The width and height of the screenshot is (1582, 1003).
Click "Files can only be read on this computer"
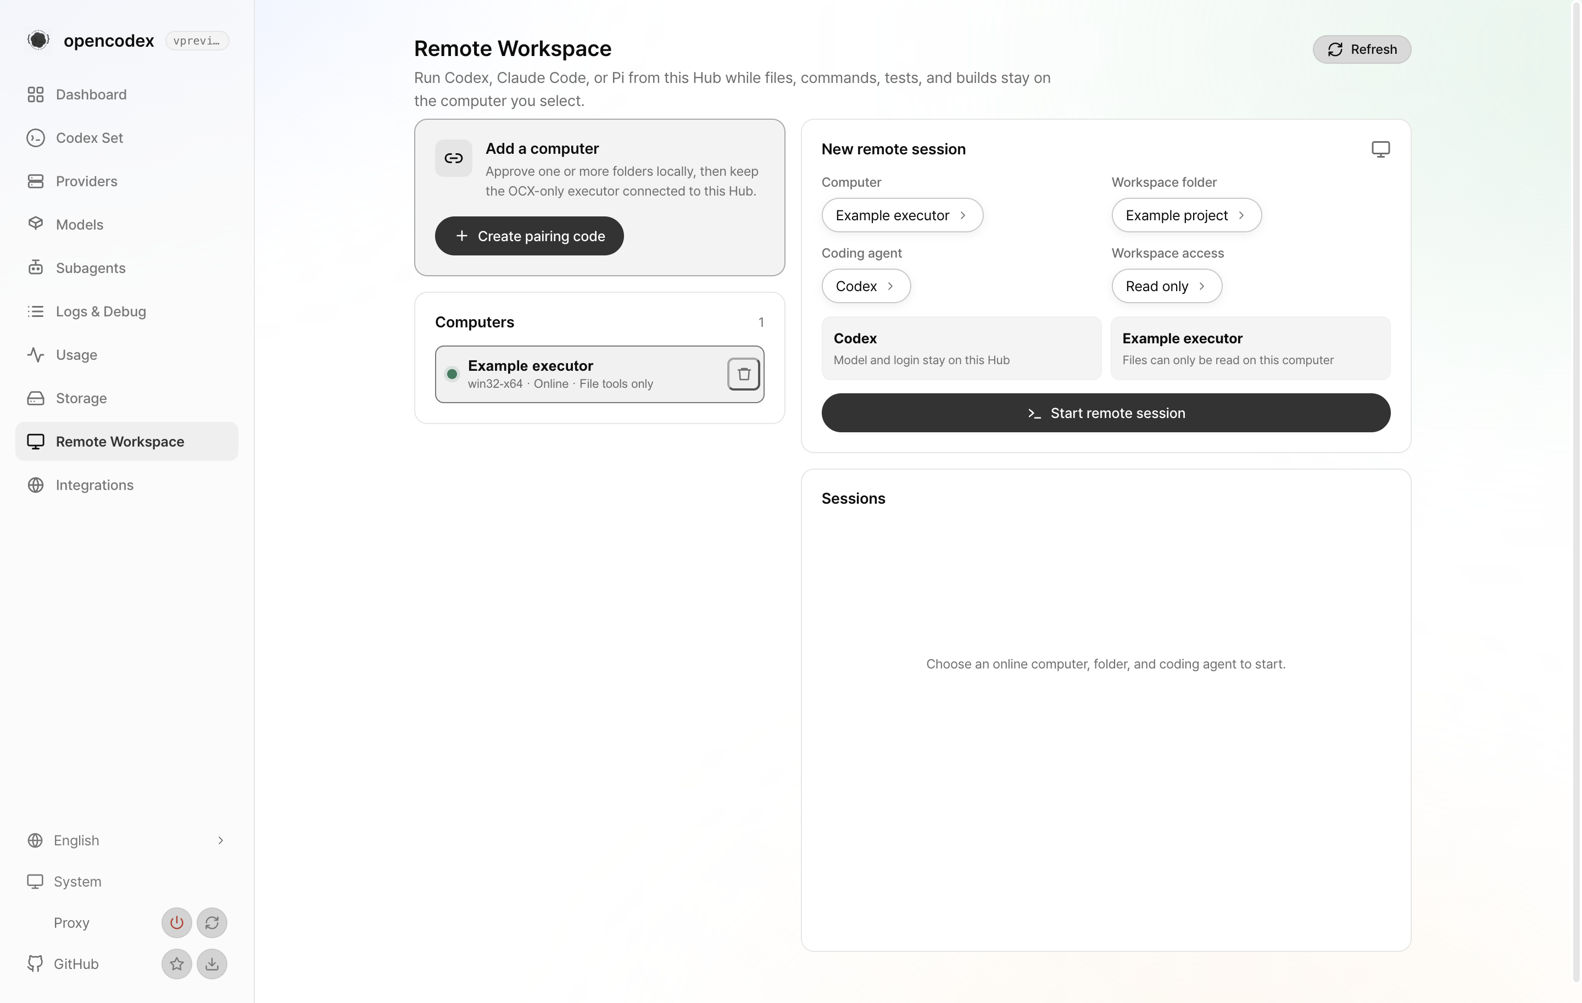click(1228, 360)
